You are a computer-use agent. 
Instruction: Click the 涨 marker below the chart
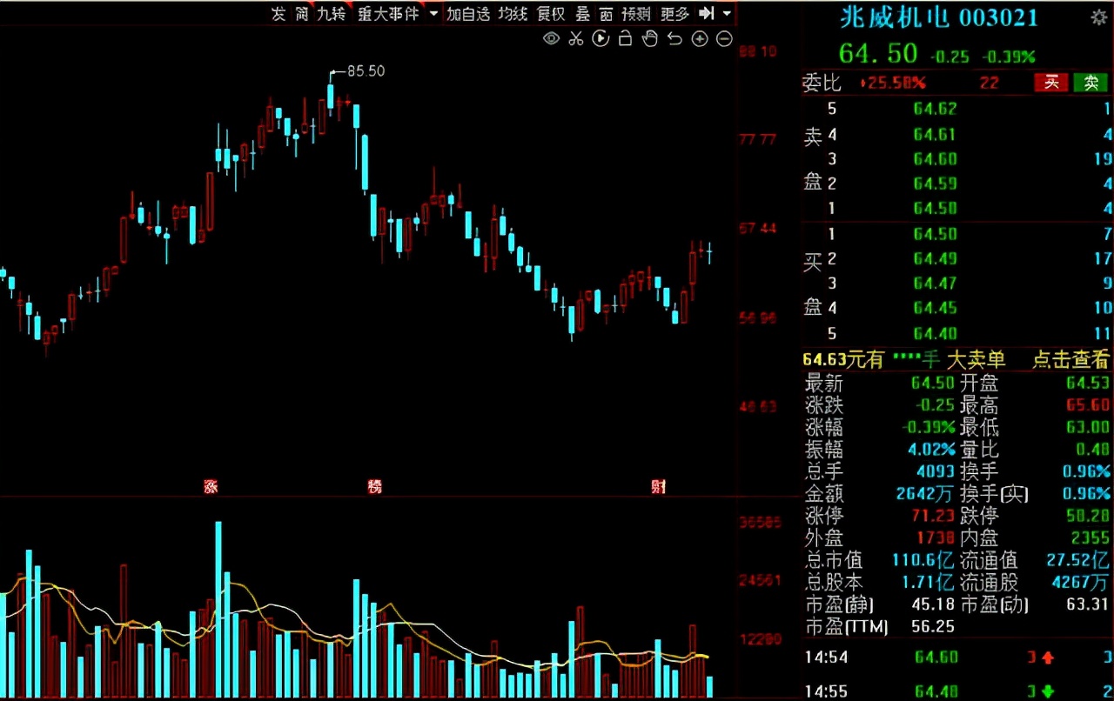click(x=211, y=486)
